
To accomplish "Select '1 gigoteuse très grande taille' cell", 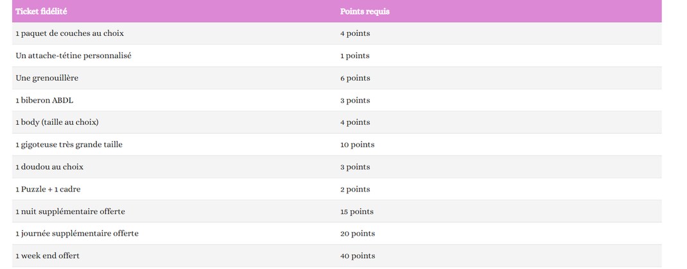I will [x=175, y=145].
